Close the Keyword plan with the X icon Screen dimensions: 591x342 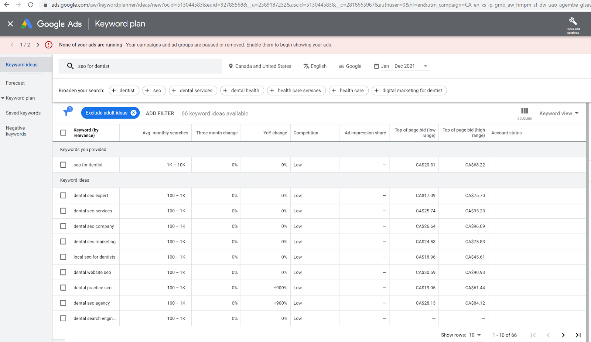(x=10, y=24)
